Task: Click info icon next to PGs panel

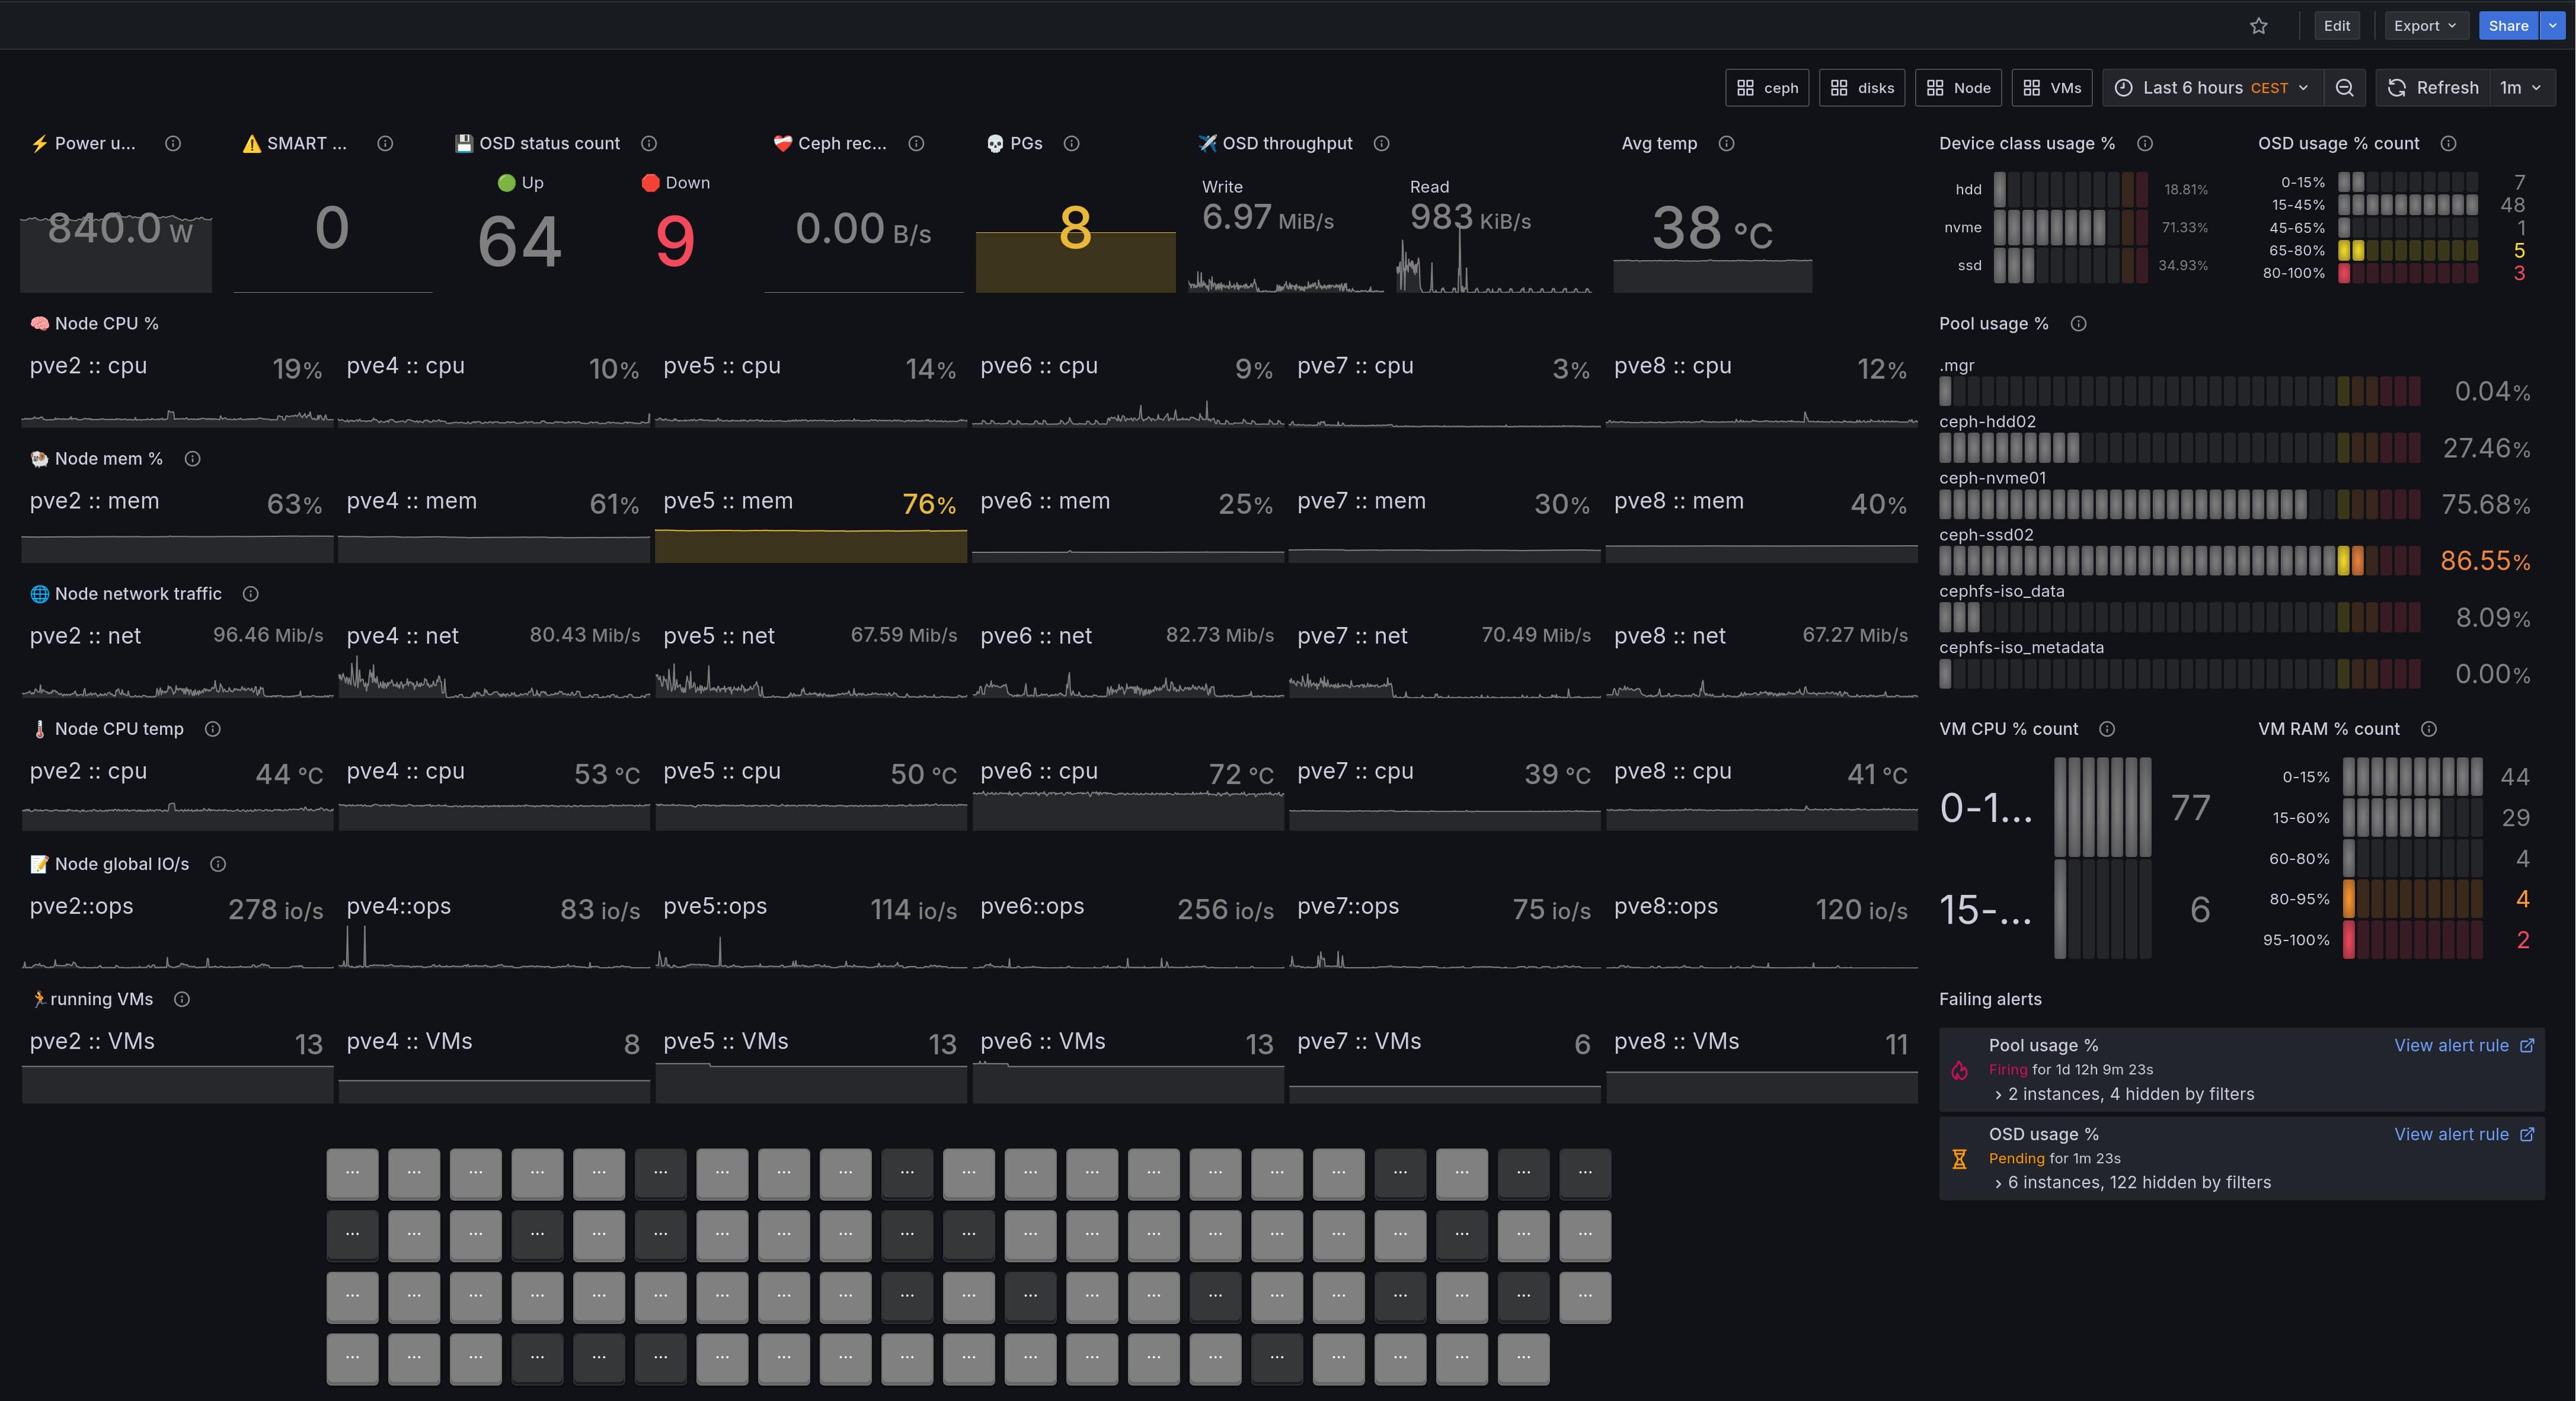Action: (x=1071, y=144)
